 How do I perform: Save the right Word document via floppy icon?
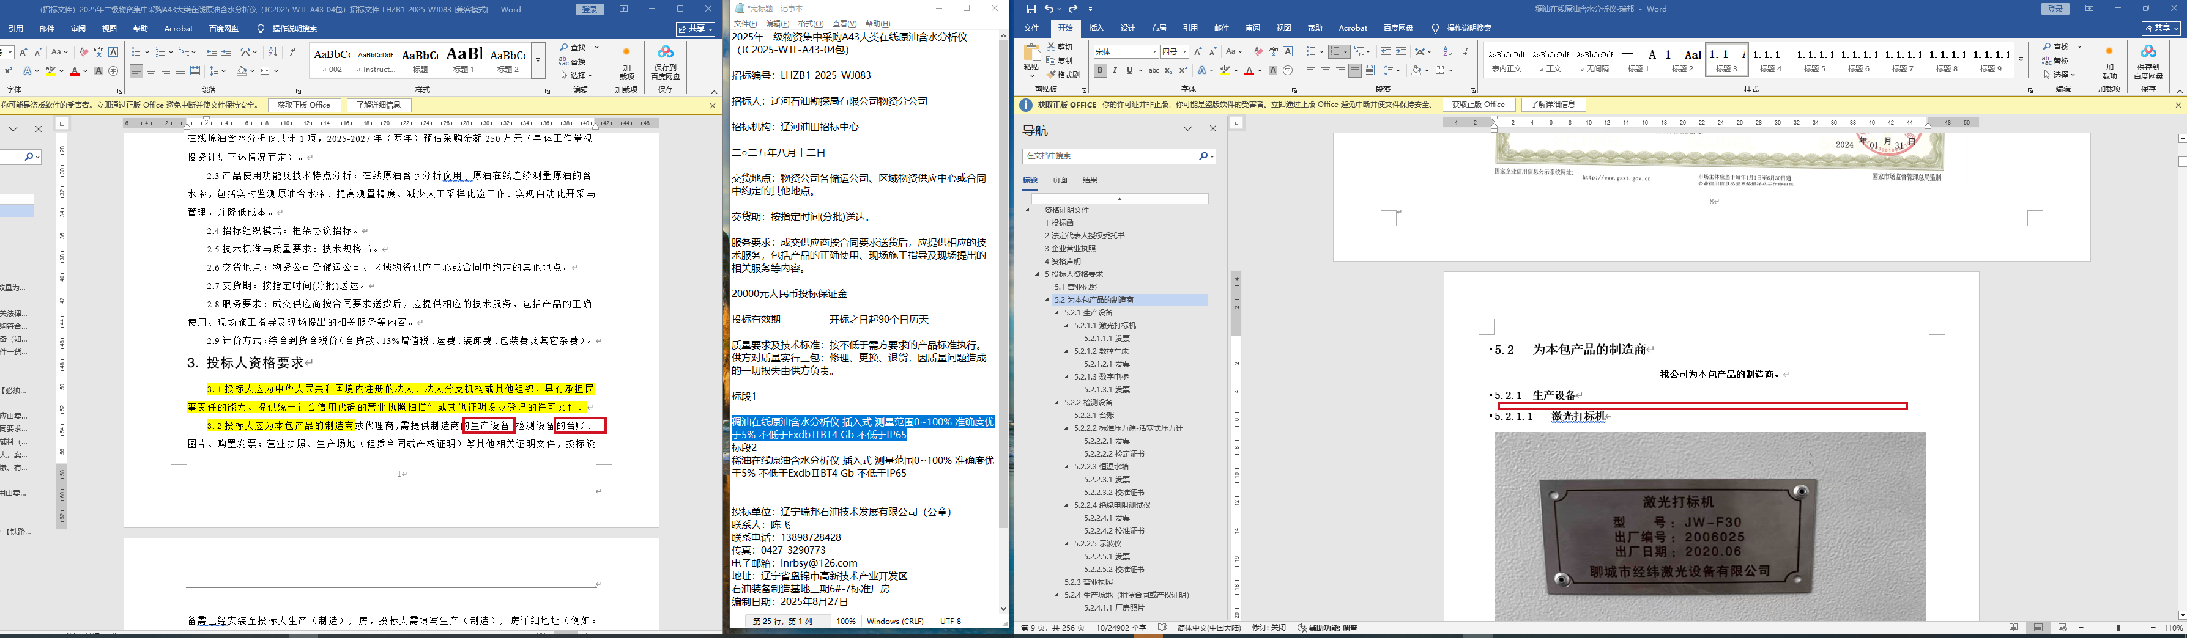(1031, 9)
